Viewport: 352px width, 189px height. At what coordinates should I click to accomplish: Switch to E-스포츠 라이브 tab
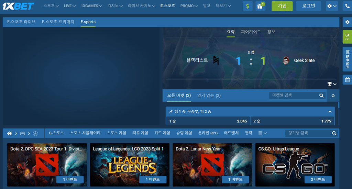pos(21,22)
